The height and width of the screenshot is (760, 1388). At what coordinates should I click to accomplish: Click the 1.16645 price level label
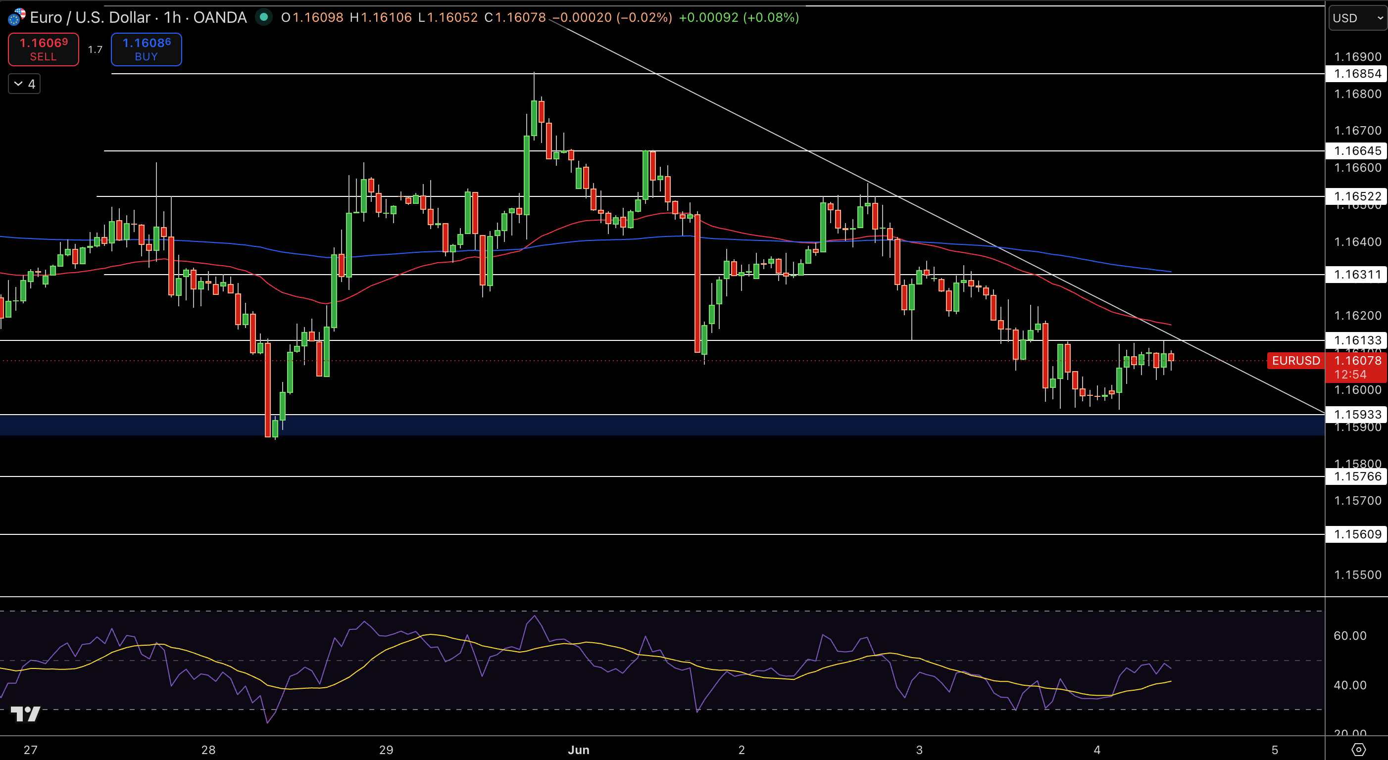tap(1357, 151)
